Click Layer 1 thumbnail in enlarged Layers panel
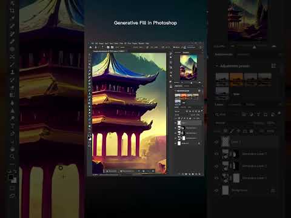Screen dimensions: 291x218 [x=226, y=141]
